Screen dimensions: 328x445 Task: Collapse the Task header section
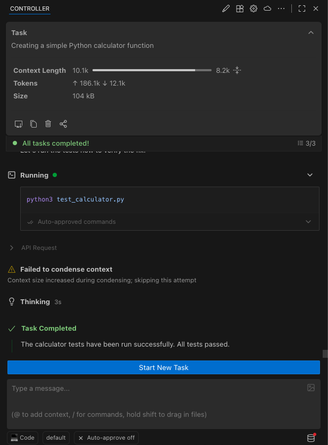[x=311, y=32]
